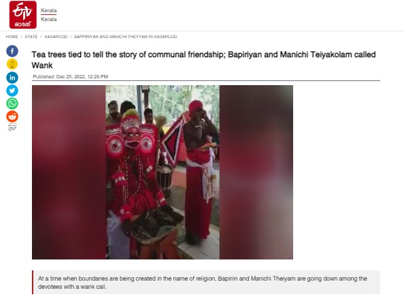Post the article to Reddit
The height and width of the screenshot is (301, 404).
12,116
